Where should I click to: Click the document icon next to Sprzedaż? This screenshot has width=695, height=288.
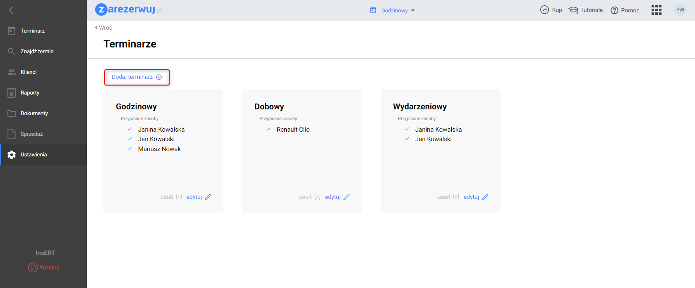coord(12,134)
